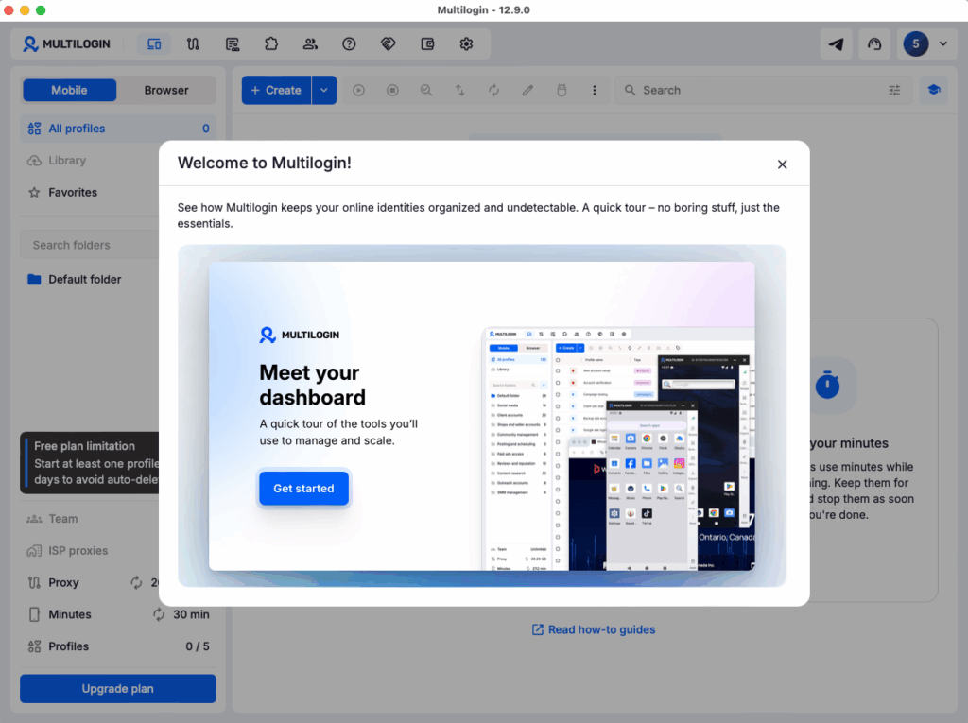Refresh the Minutes counter
The height and width of the screenshot is (723, 968).
(x=159, y=614)
